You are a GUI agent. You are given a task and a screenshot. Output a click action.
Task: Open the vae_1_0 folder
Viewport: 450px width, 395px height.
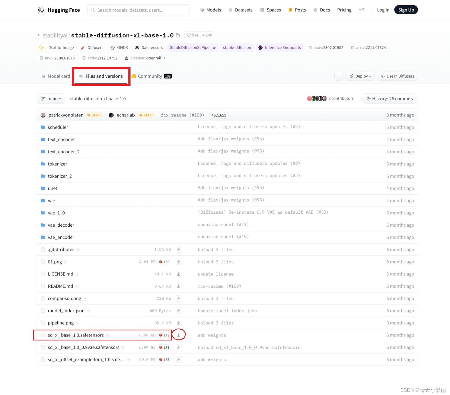point(56,213)
